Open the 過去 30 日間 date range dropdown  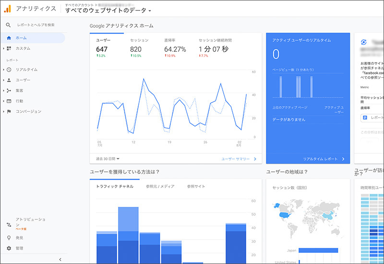point(108,159)
